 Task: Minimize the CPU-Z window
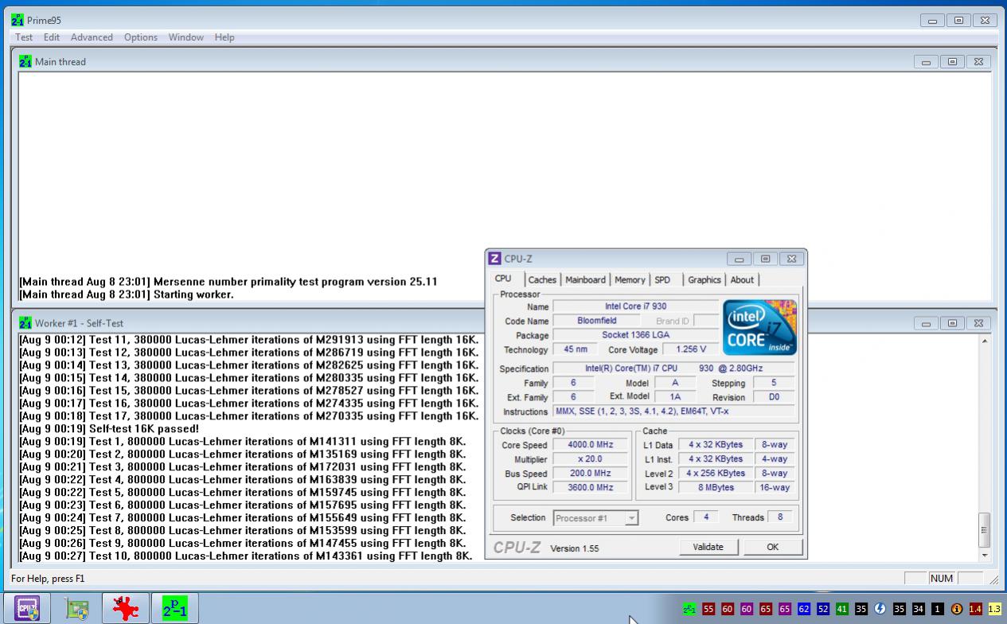click(740, 259)
